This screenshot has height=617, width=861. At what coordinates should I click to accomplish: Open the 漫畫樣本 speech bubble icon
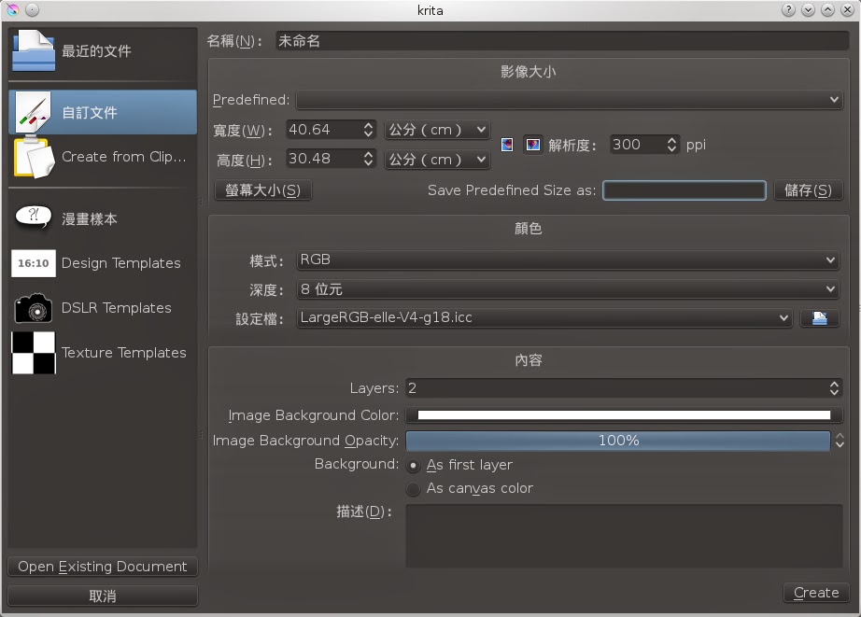[x=34, y=217]
